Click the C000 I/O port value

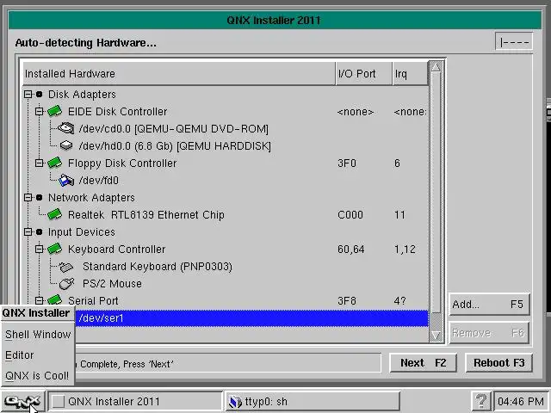tap(350, 214)
